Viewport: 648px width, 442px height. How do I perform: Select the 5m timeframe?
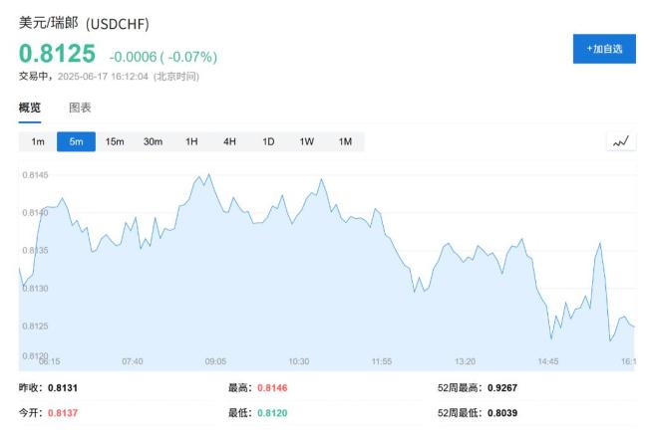[76, 141]
